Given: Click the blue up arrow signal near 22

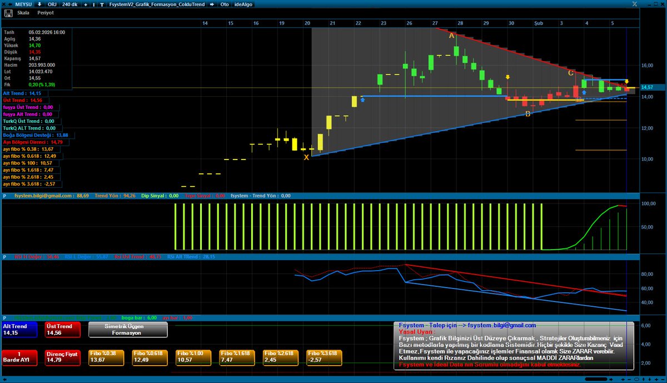Looking at the screenshot, I should point(362,100).
